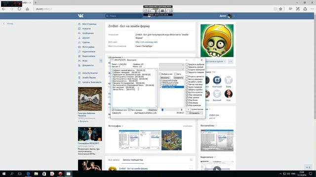Toggle 'Прием подарков' checkbox
This screenshot has width=316, height=177.
coord(187,87)
